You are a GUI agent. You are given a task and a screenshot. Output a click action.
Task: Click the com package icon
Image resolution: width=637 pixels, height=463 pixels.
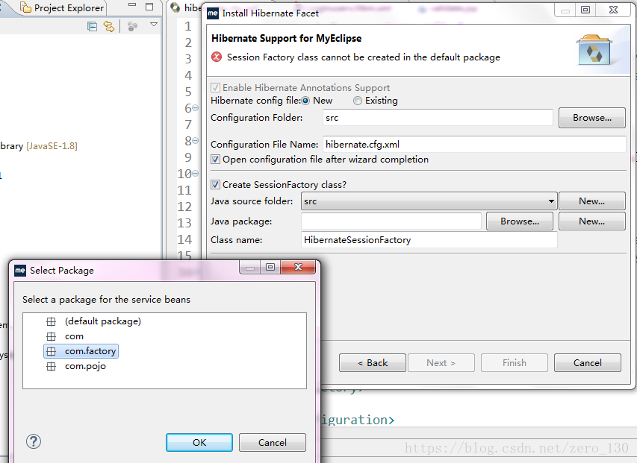click(x=52, y=336)
